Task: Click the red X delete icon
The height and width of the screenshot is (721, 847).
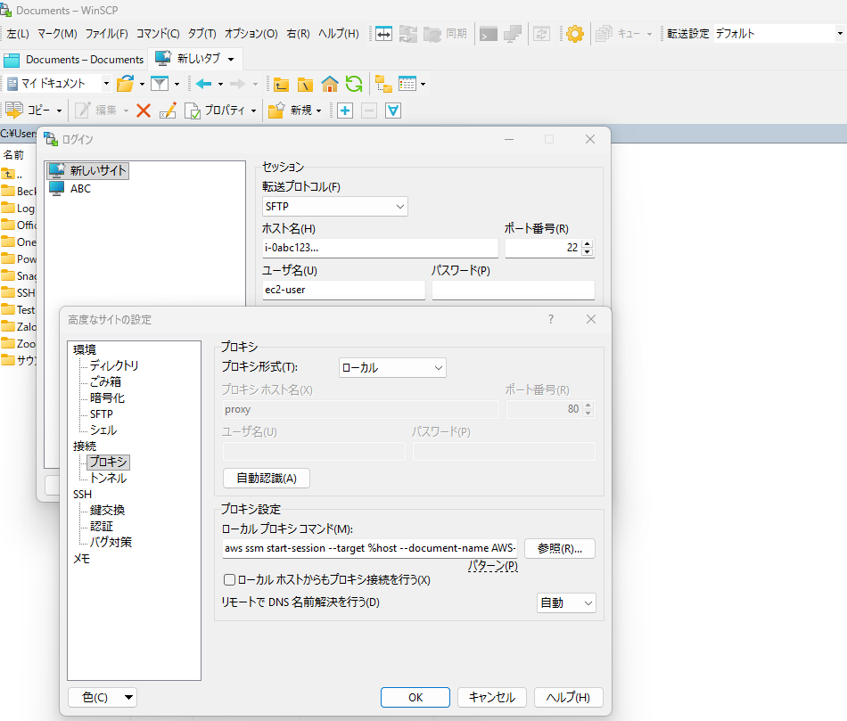Action: [x=143, y=111]
